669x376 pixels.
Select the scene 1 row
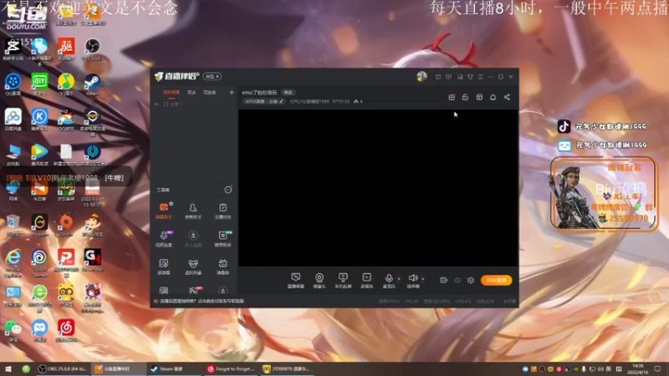194,104
